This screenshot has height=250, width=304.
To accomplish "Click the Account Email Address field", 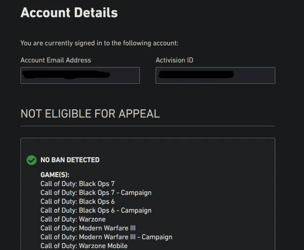I will click(80, 75).
